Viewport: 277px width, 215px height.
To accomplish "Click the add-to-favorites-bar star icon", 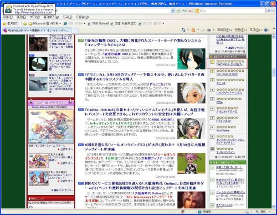I will [24, 23].
